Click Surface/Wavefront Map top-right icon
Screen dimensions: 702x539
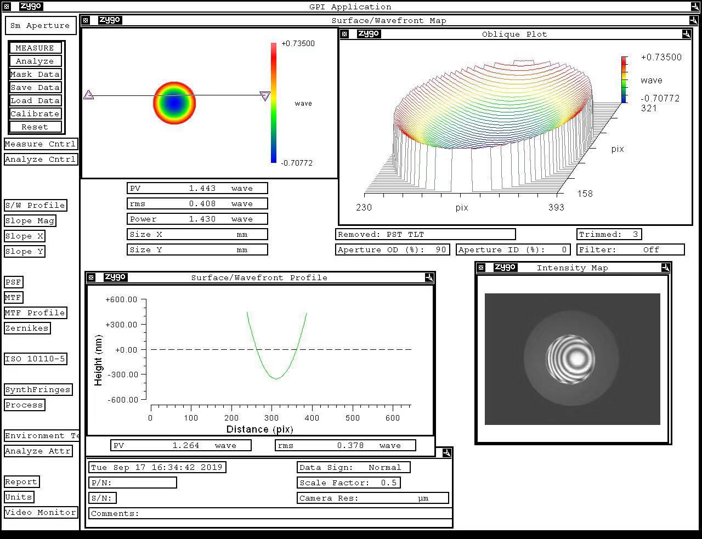(694, 20)
